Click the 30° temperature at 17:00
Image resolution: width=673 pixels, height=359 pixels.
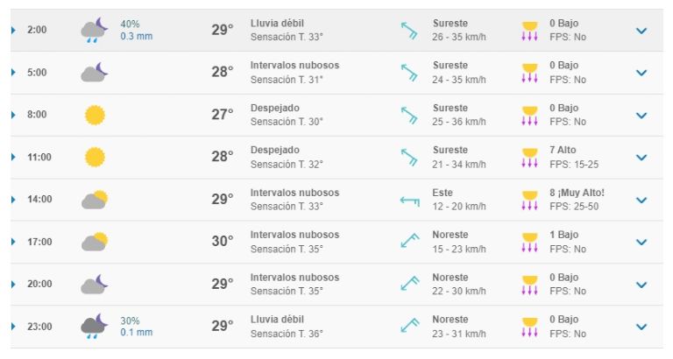[223, 241]
